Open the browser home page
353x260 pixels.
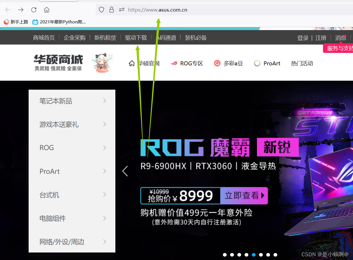pos(47,10)
